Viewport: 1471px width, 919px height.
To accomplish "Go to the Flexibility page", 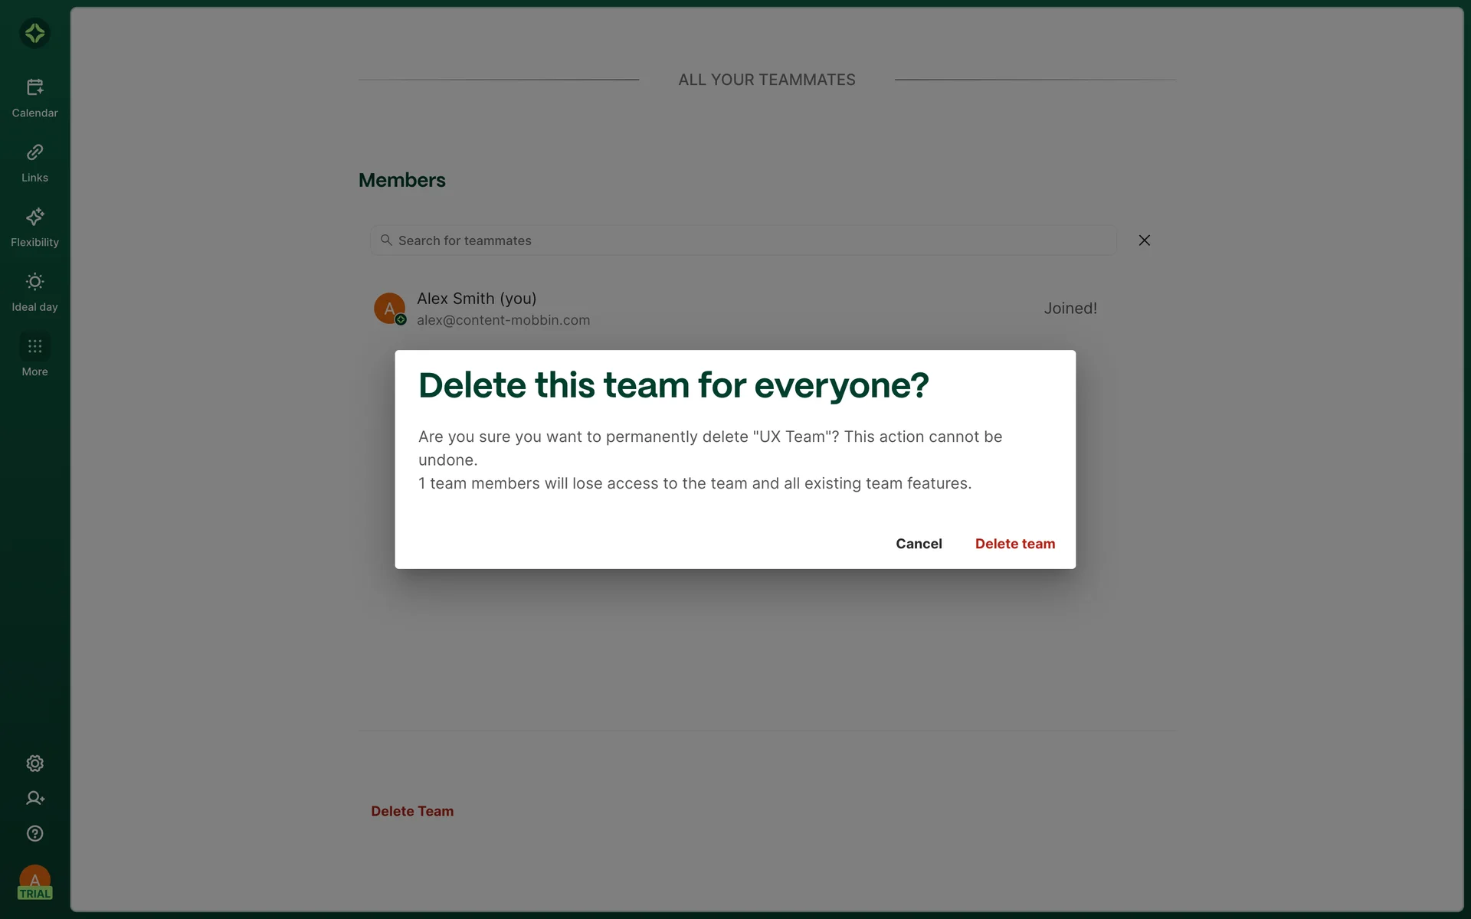I will click(34, 227).
